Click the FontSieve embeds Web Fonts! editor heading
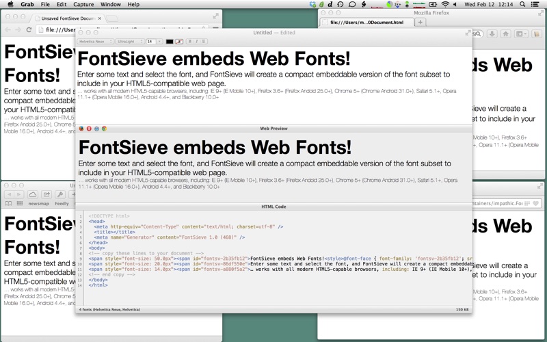This screenshot has height=342, width=547. [x=213, y=58]
